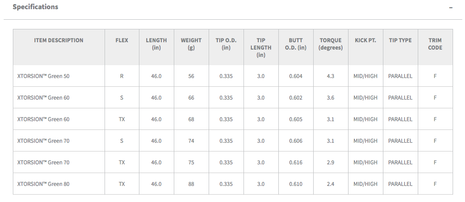Click the TRIM CODE column header
The image size is (465, 202).
(x=435, y=44)
